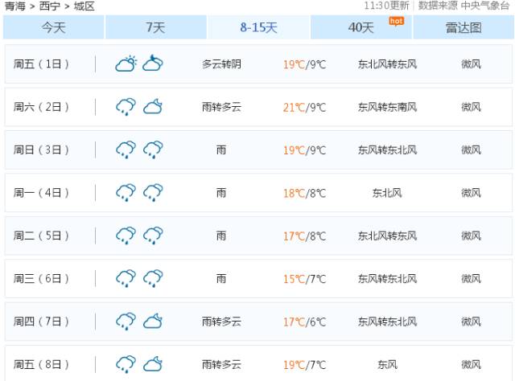The image size is (515, 381).
Task: Click the 多云转阴 weather description
Action: [x=222, y=64]
